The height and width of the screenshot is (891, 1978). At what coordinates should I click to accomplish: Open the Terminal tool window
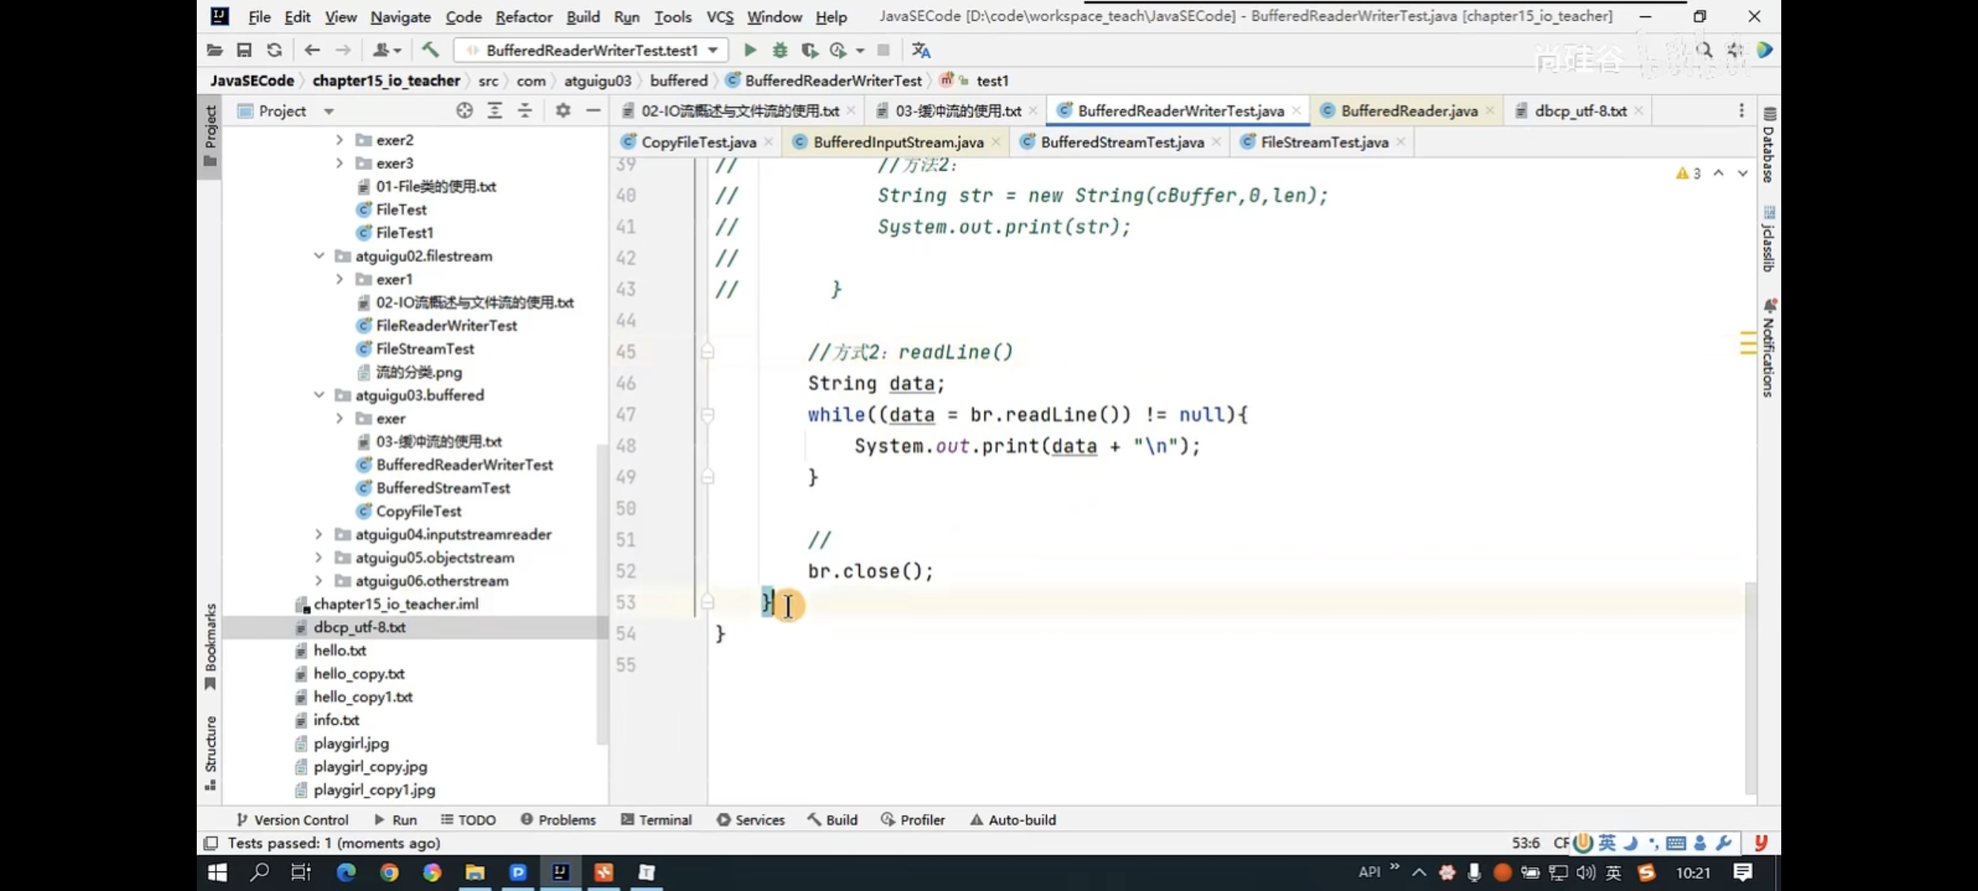656,820
